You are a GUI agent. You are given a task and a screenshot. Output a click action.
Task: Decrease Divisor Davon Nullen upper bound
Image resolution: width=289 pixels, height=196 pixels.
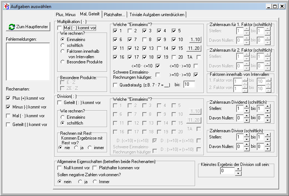click(267, 149)
